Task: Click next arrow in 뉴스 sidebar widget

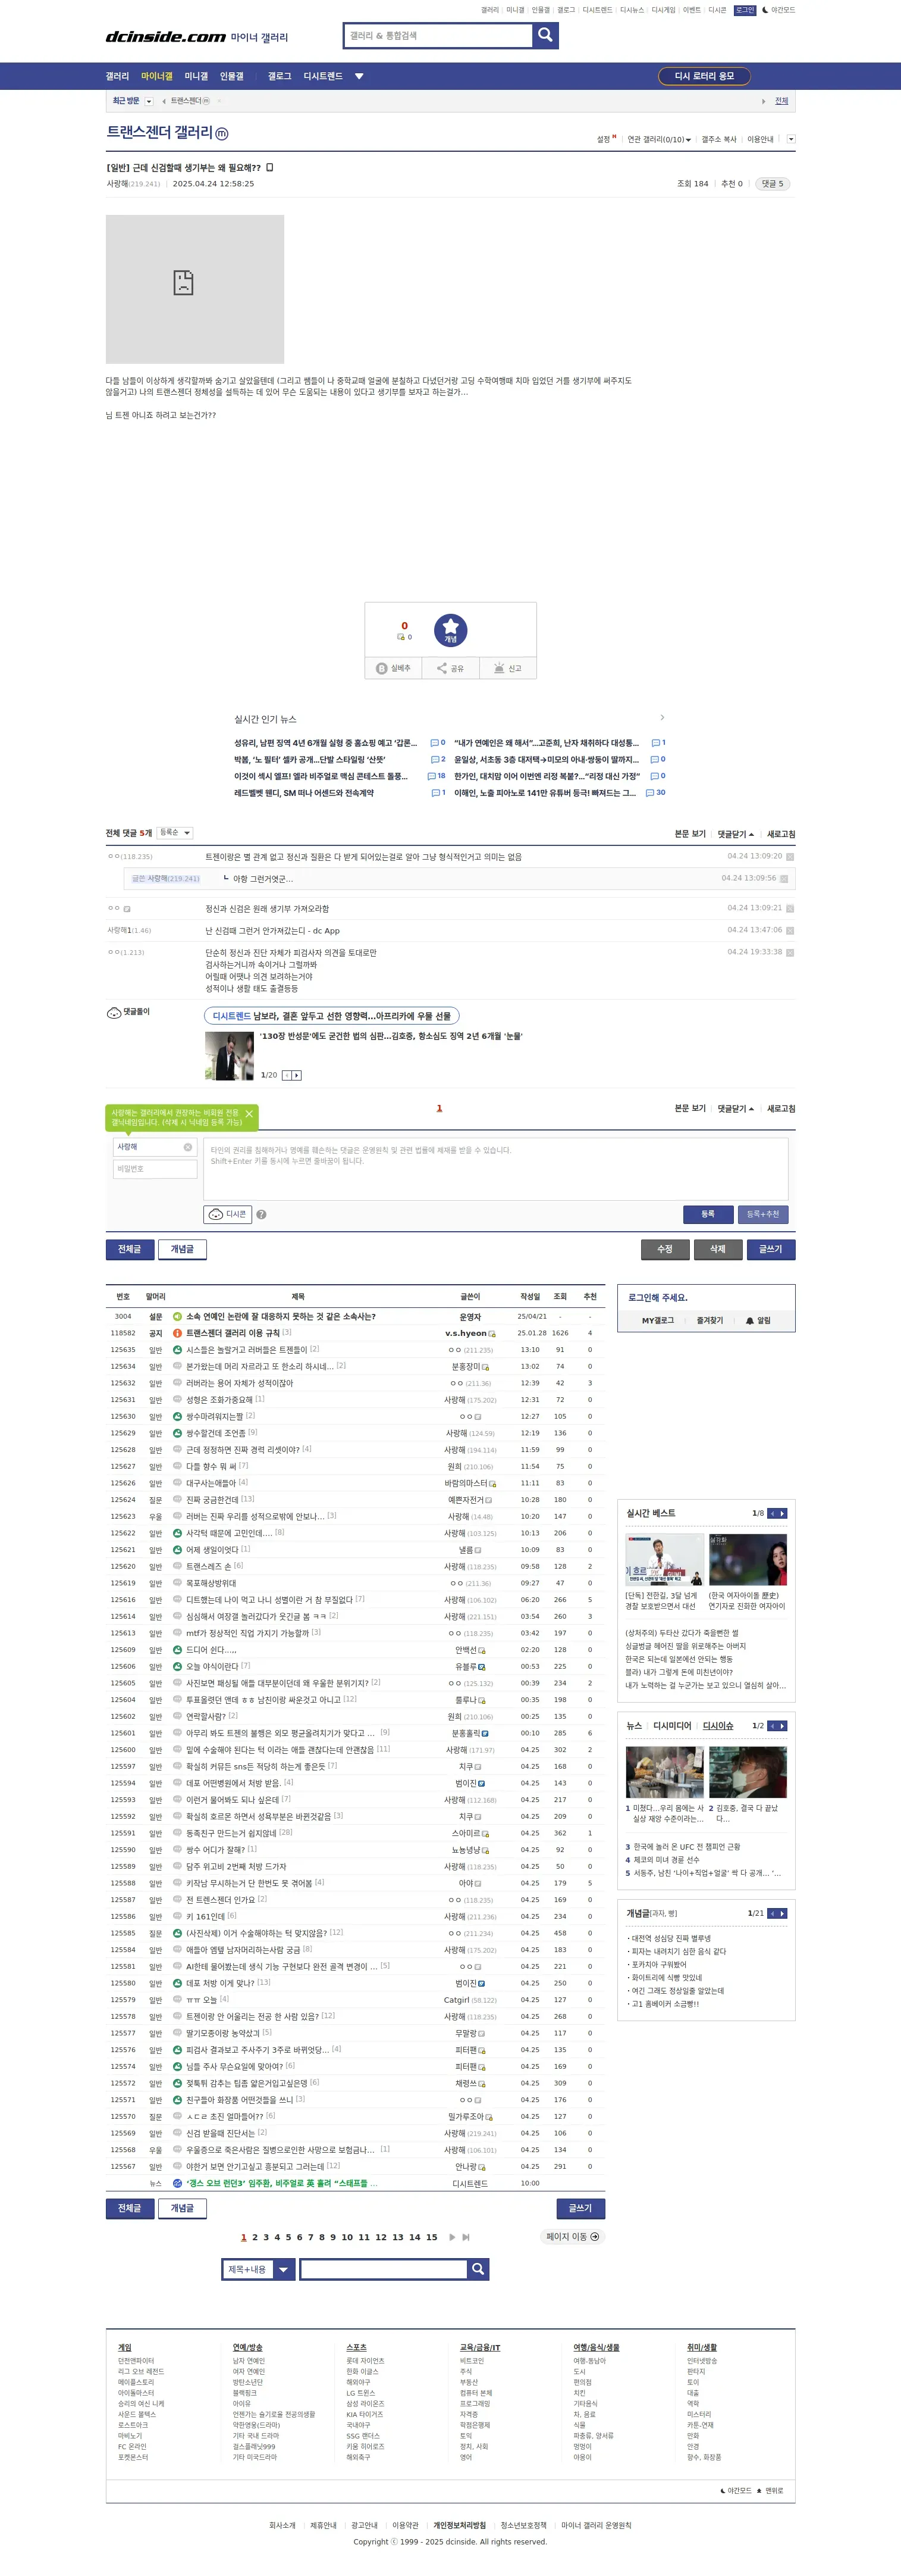Action: click(782, 1726)
